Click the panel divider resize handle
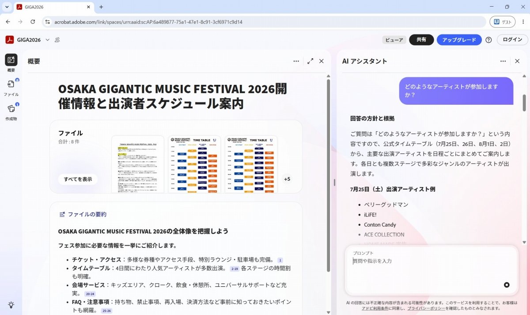 pyautogui.click(x=334, y=182)
